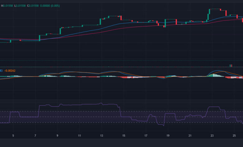Click date label 23 on time axis
The image size is (243, 147).
(x=212, y=136)
